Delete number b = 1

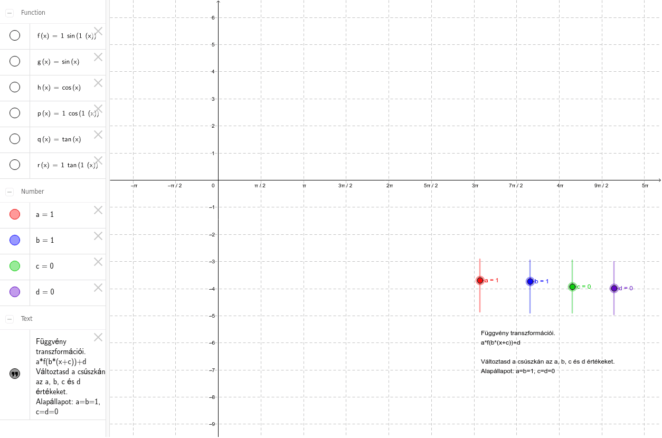pyautogui.click(x=98, y=236)
